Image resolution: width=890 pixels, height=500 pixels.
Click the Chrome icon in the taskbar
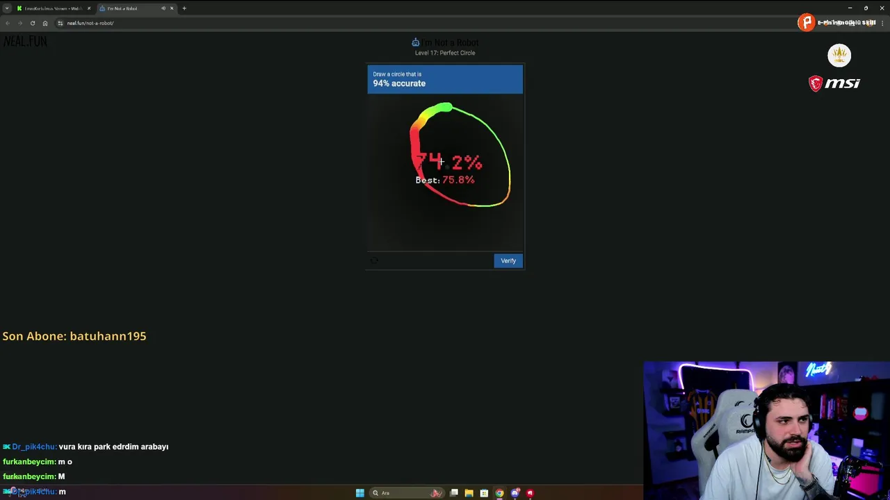[x=499, y=493]
